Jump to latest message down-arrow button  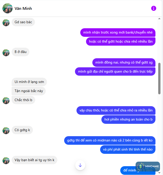tap(80, 165)
